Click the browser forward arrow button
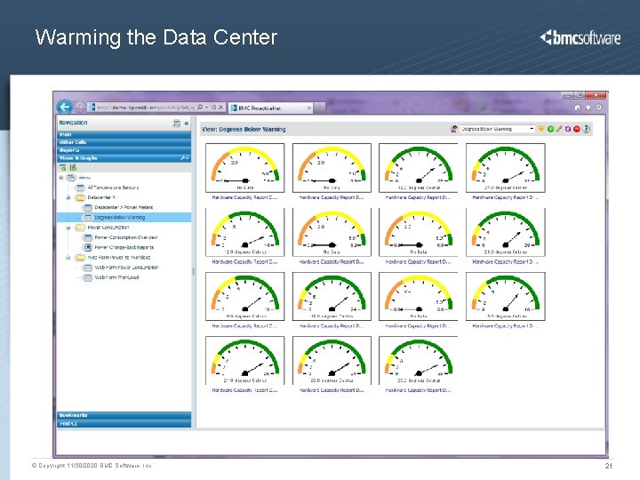 pyautogui.click(x=80, y=108)
